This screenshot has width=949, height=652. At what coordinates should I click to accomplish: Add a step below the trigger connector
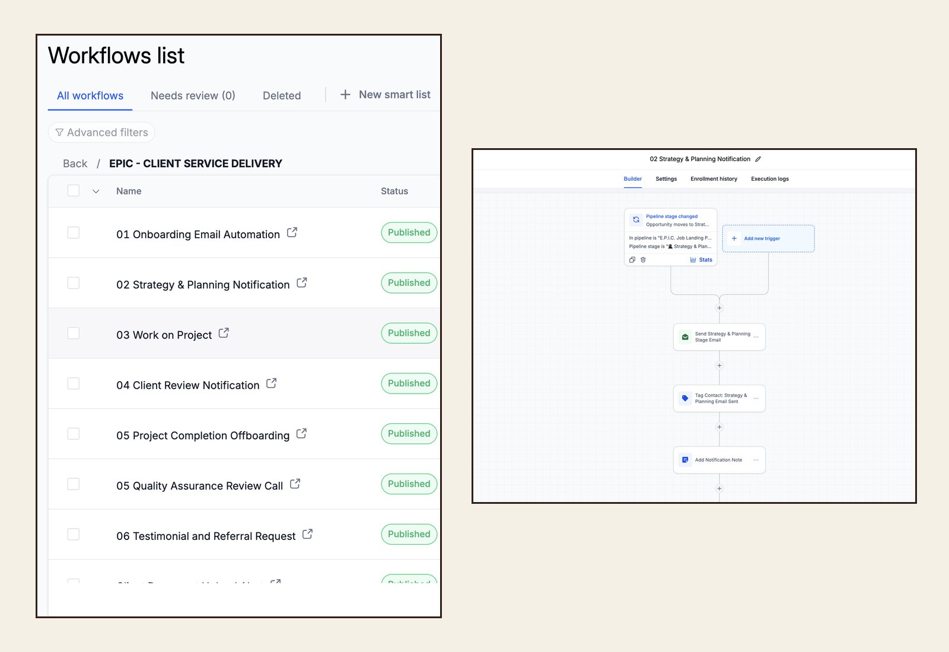[x=719, y=308]
